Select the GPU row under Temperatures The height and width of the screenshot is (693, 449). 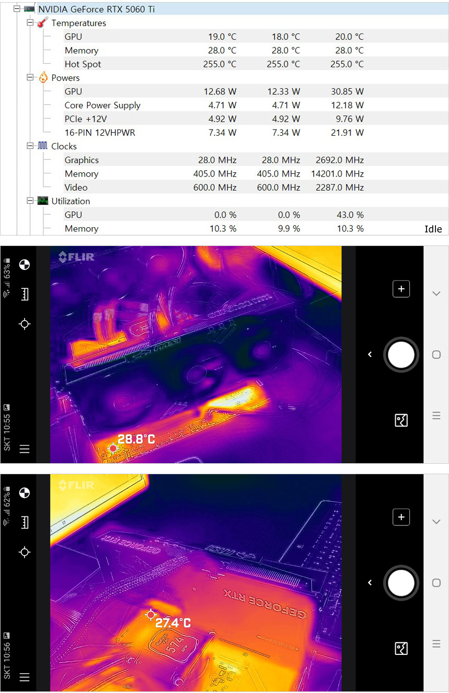[x=214, y=37]
